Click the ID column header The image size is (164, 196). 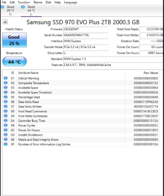[13, 73]
